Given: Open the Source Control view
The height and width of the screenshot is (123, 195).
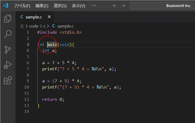Looking at the screenshot, I should click(x=8, y=49).
